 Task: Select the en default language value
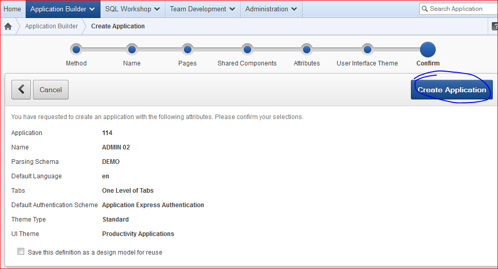pyautogui.click(x=106, y=176)
